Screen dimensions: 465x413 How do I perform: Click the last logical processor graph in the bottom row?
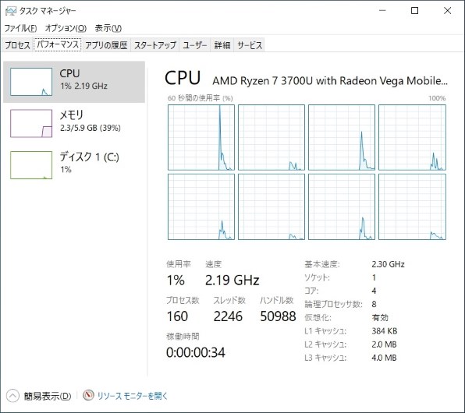[412, 206]
